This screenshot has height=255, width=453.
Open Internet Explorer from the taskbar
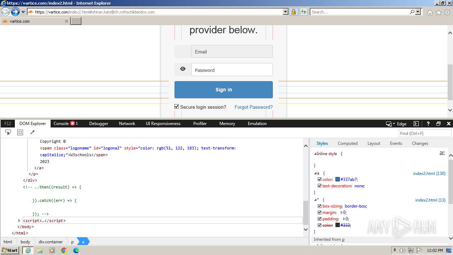(28, 250)
